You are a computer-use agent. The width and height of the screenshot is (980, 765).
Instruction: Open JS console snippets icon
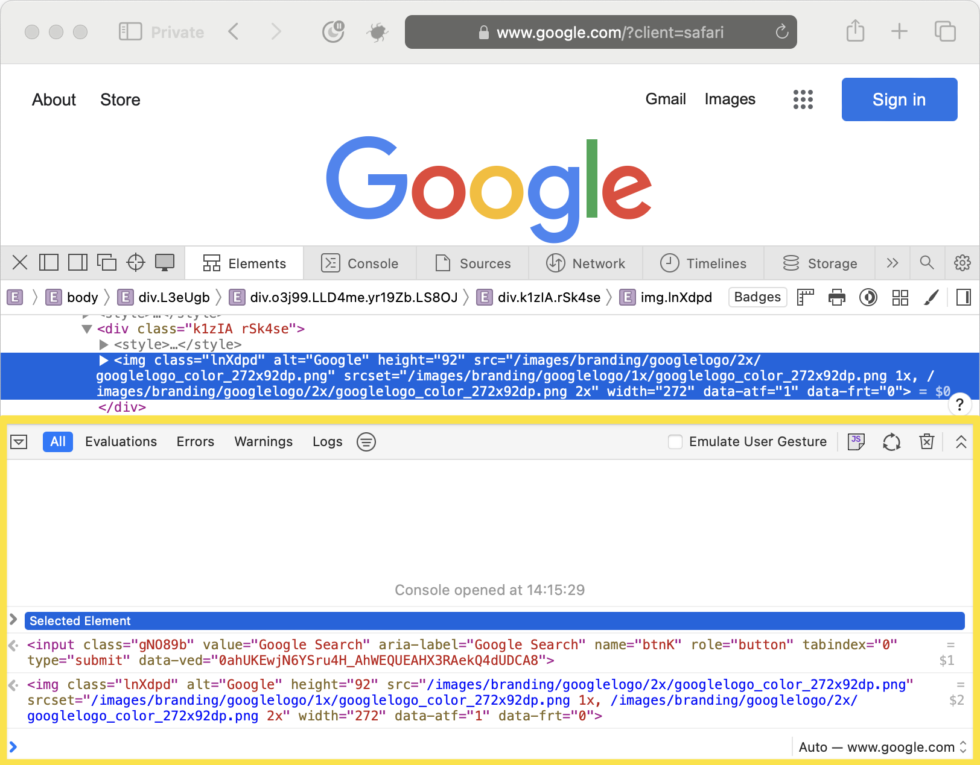coord(856,442)
